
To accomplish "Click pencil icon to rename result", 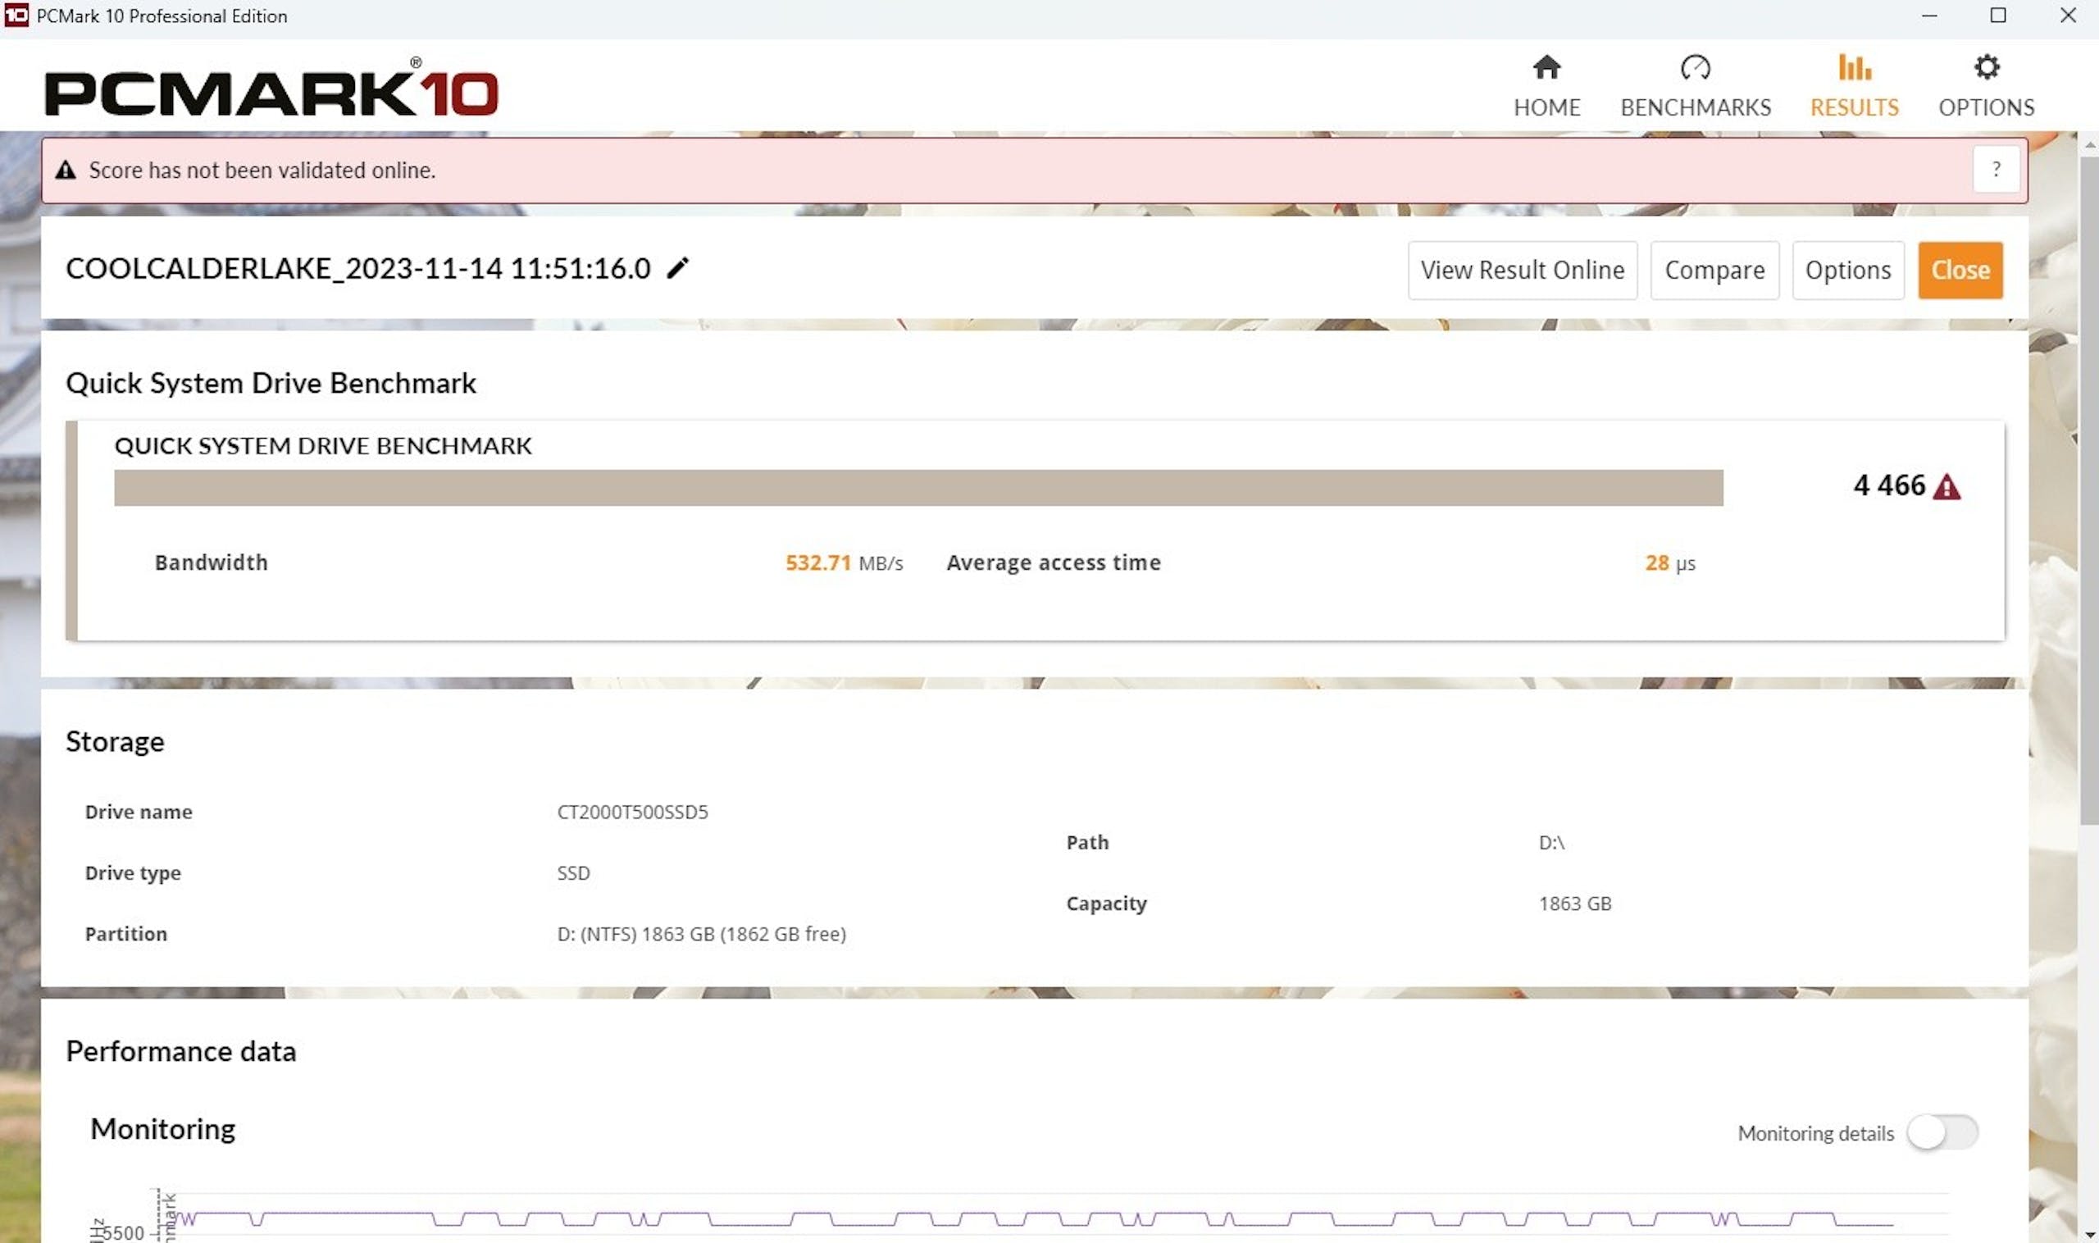I will [677, 268].
